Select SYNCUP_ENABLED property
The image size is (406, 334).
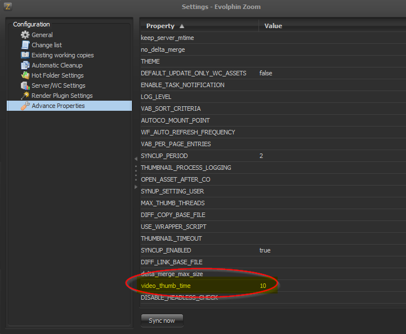click(166, 250)
